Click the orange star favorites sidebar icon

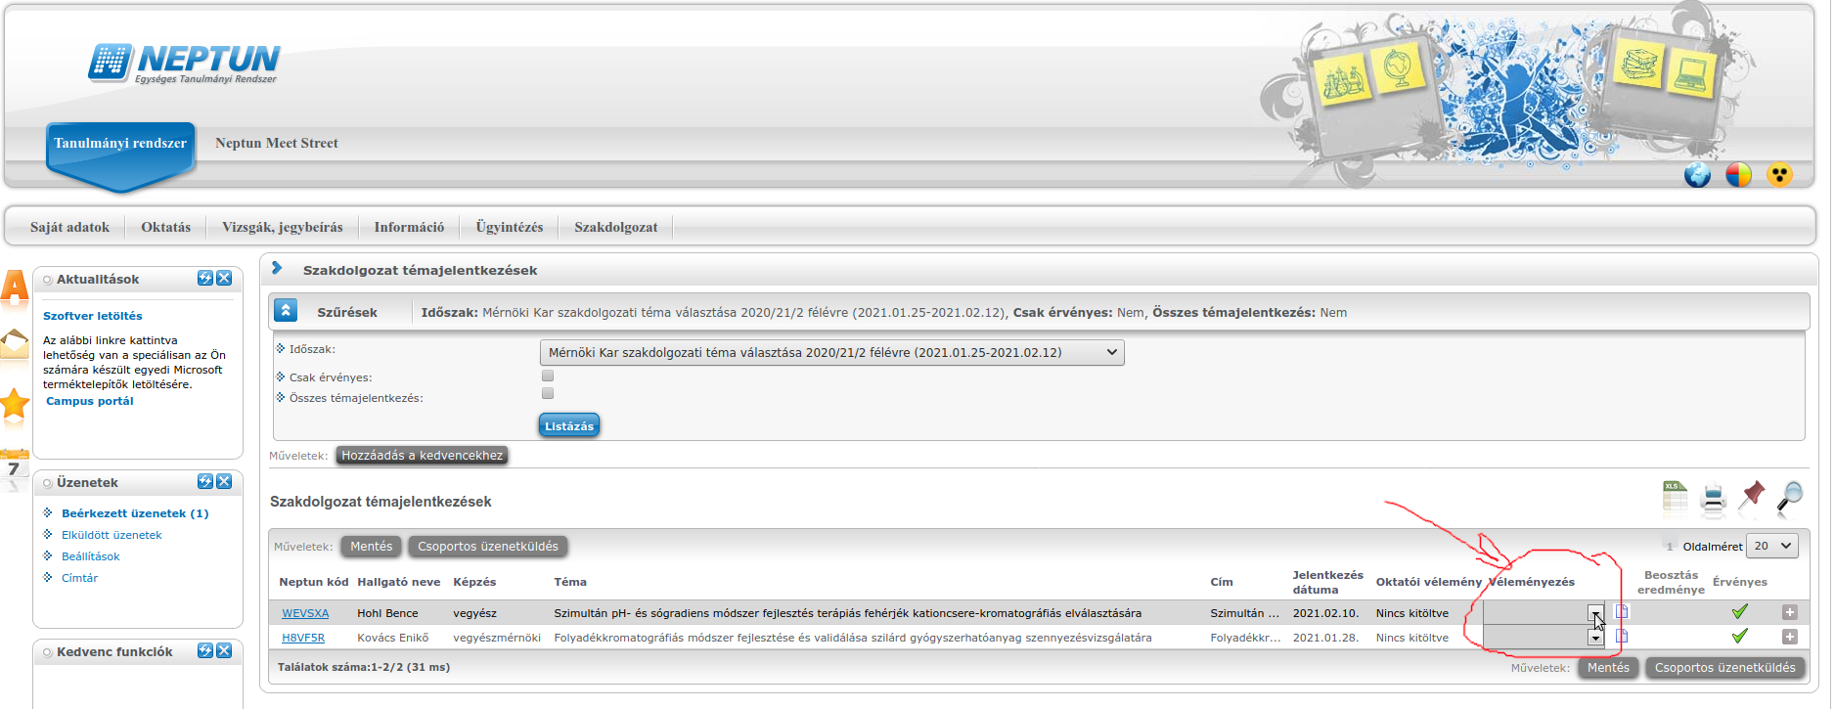14,404
